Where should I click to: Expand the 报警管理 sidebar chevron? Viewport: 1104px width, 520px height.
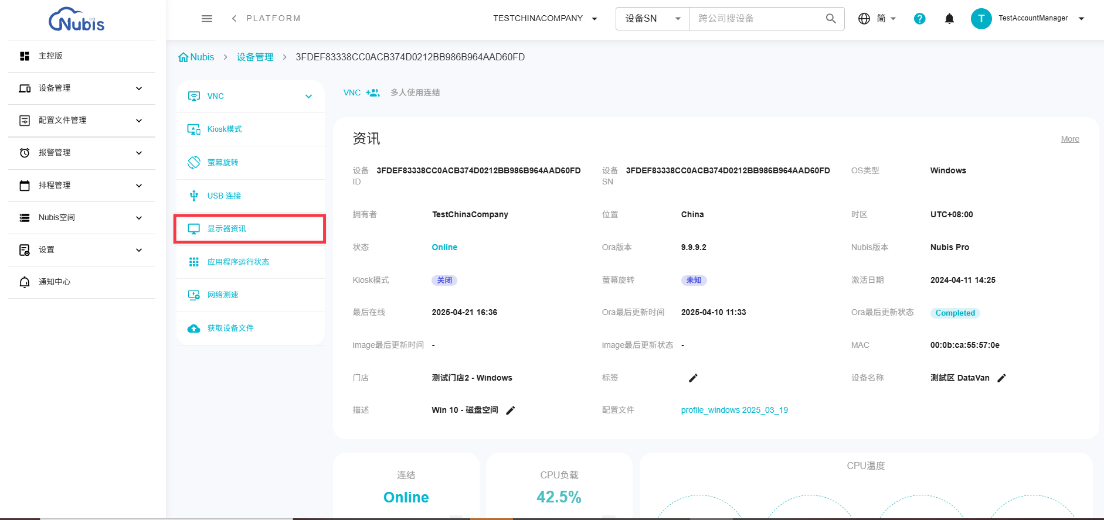pos(139,153)
